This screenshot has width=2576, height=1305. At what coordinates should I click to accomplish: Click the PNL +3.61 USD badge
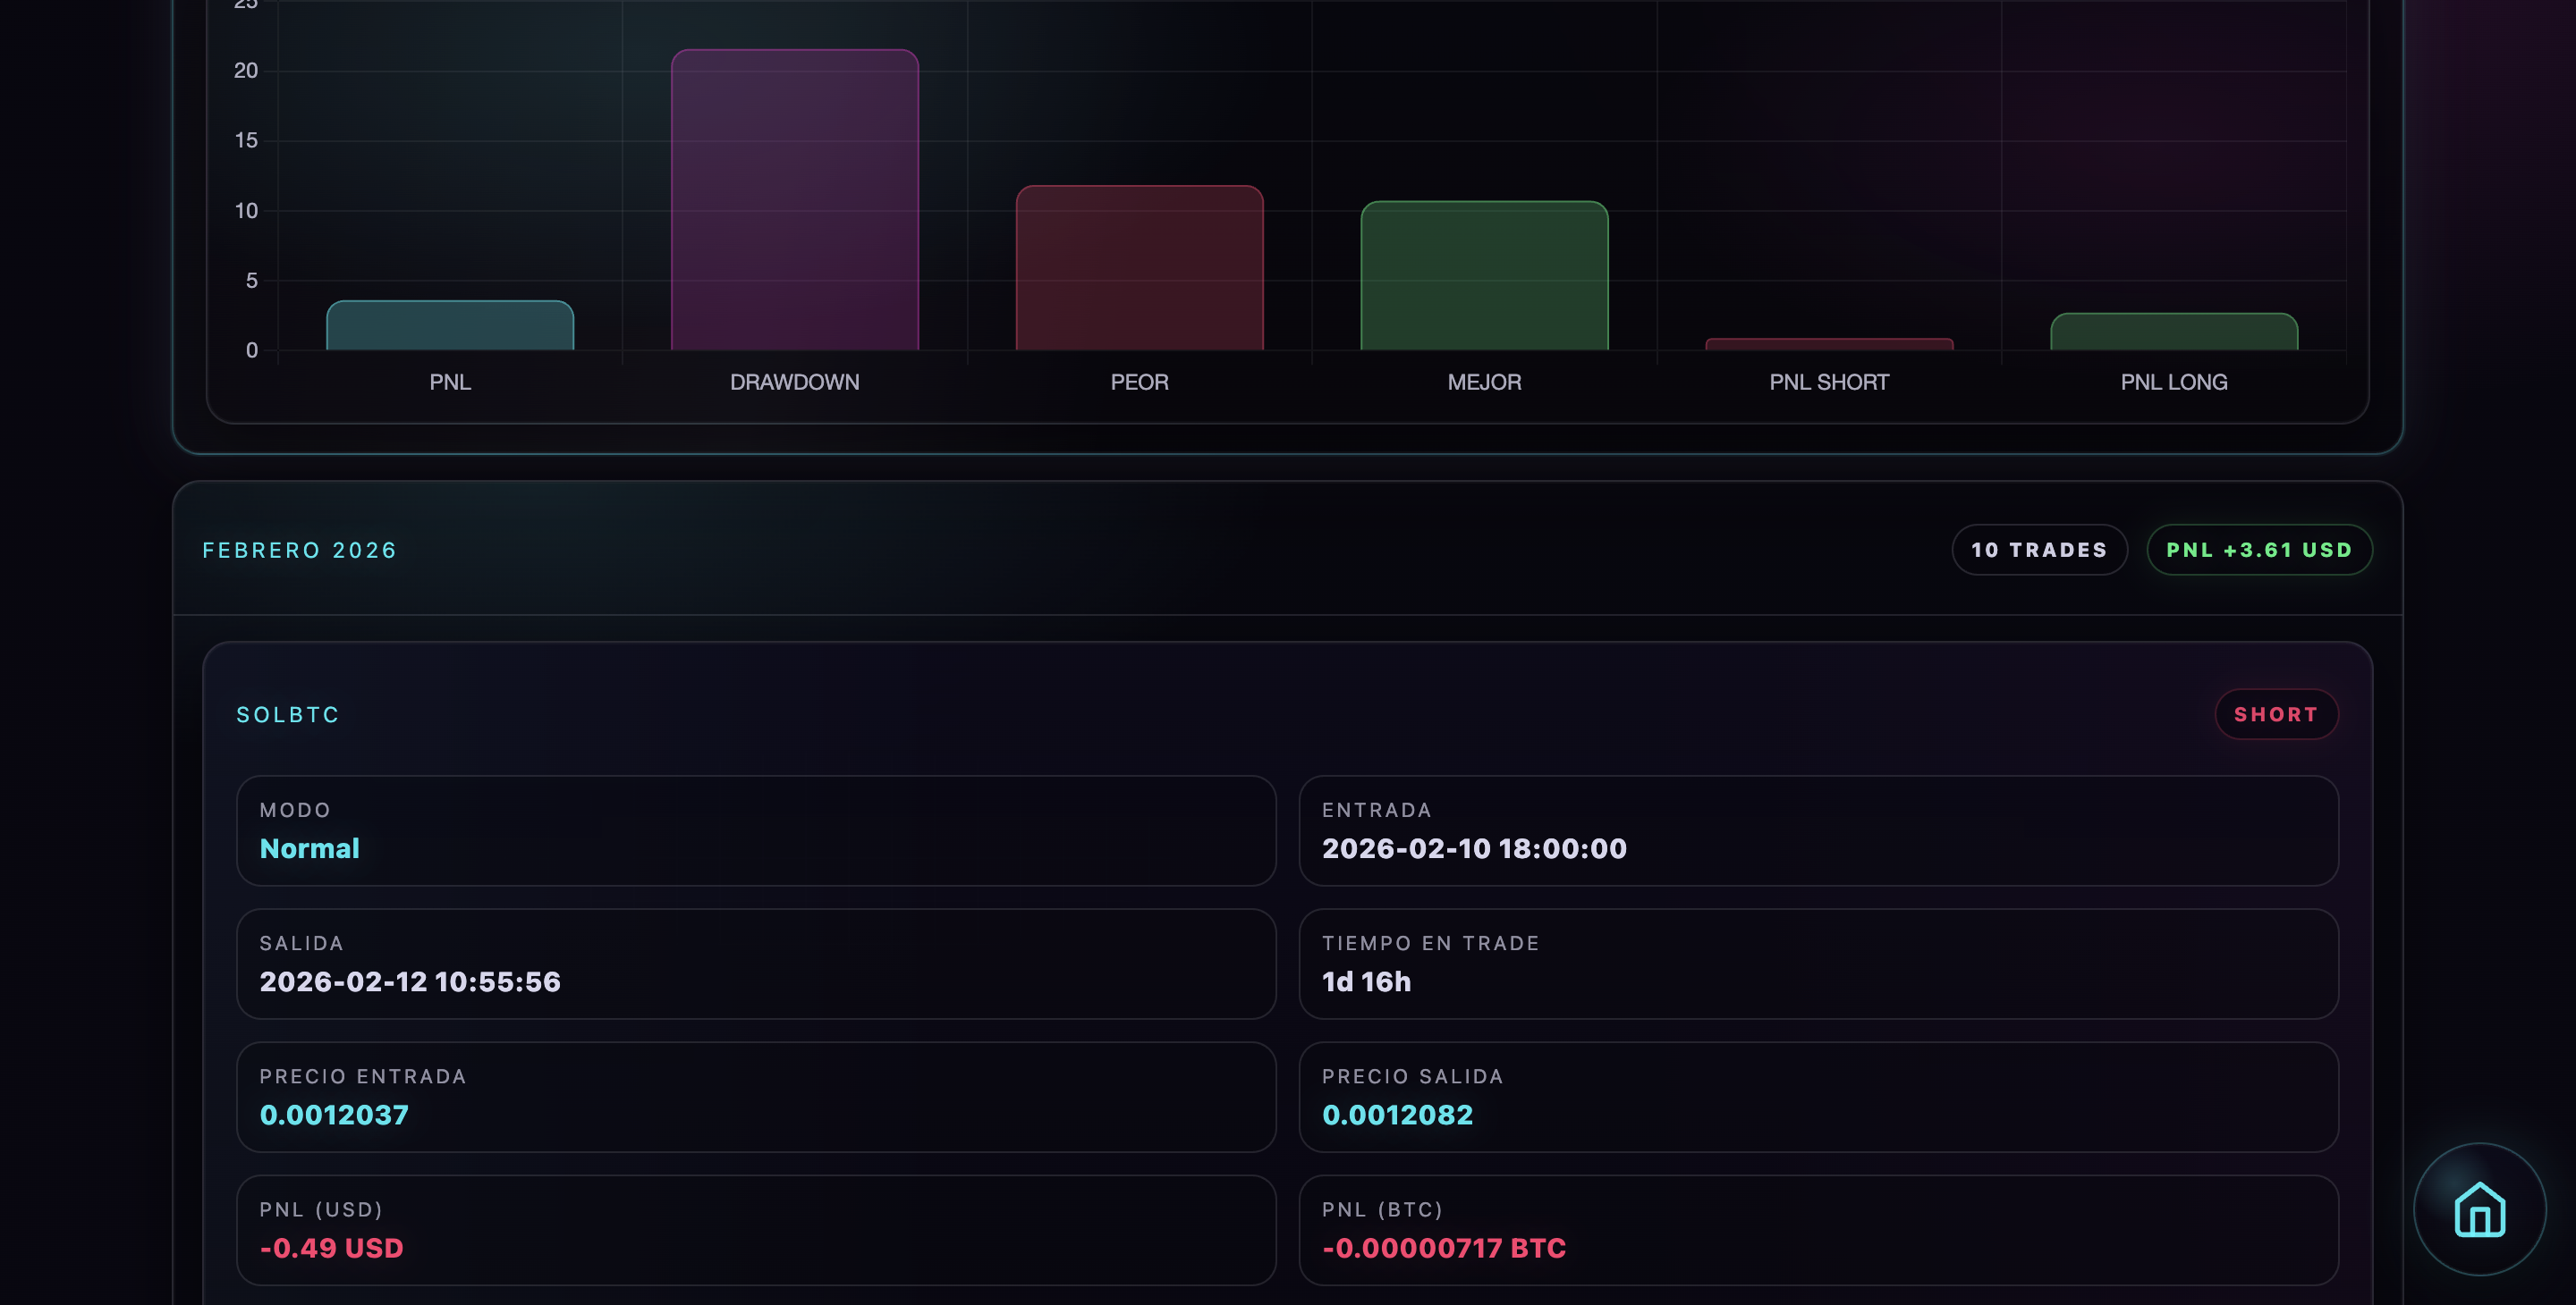point(2259,550)
